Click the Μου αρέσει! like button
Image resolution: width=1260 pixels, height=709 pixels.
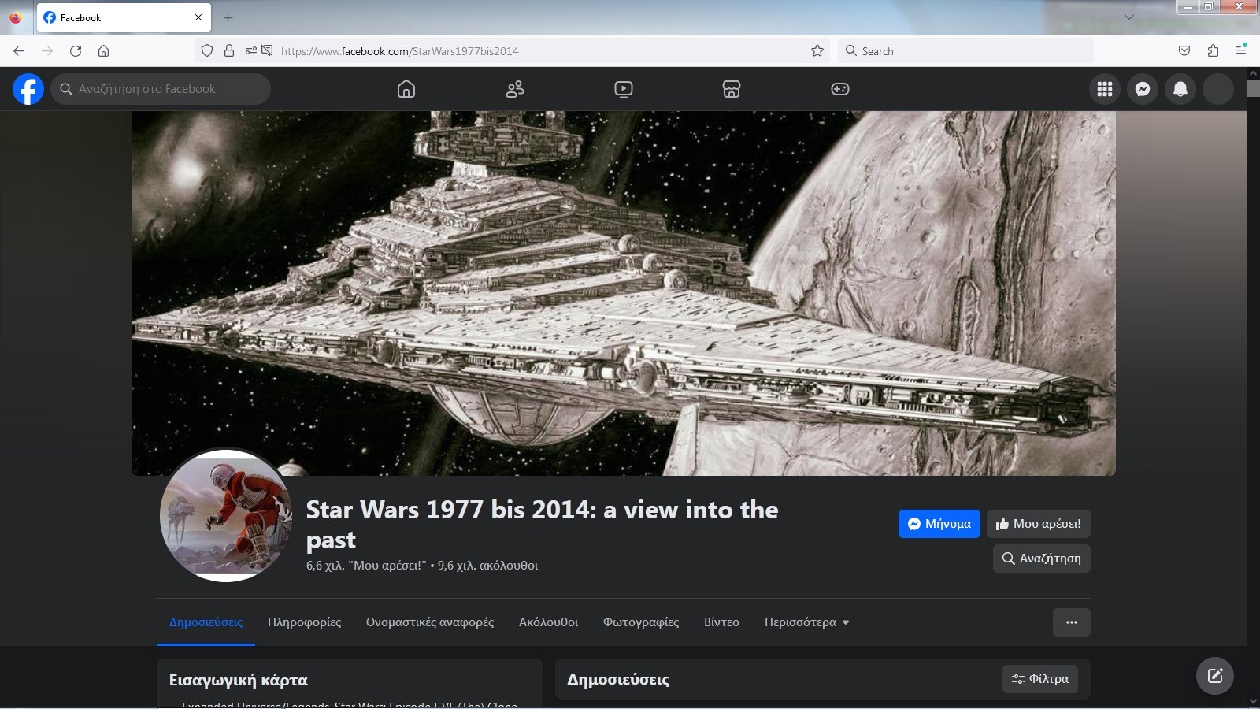pyautogui.click(x=1039, y=524)
